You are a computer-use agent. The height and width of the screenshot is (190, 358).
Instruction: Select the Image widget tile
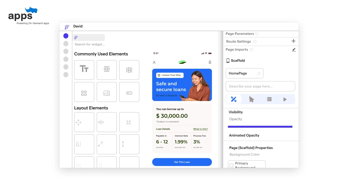click(x=107, y=92)
